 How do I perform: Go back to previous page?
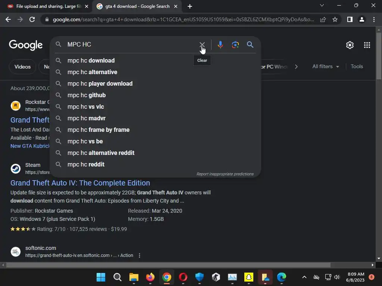(x=8, y=19)
